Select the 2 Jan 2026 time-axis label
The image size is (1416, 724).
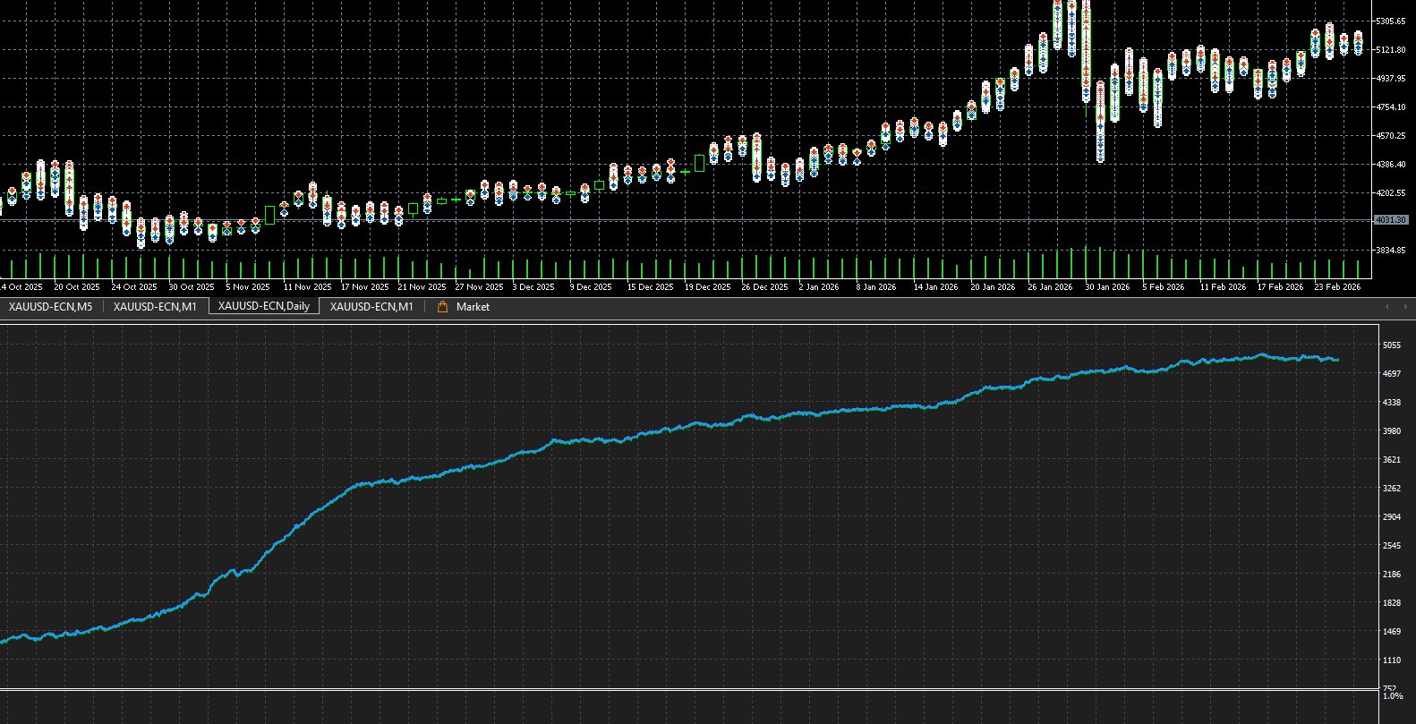(819, 287)
